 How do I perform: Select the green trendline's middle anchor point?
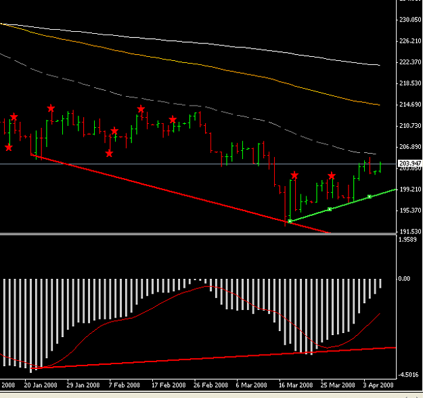pyautogui.click(x=330, y=209)
